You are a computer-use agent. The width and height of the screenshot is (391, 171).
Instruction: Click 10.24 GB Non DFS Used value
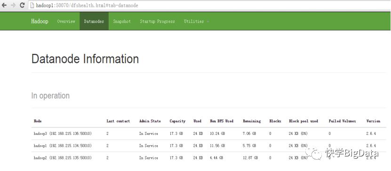pos(217,134)
